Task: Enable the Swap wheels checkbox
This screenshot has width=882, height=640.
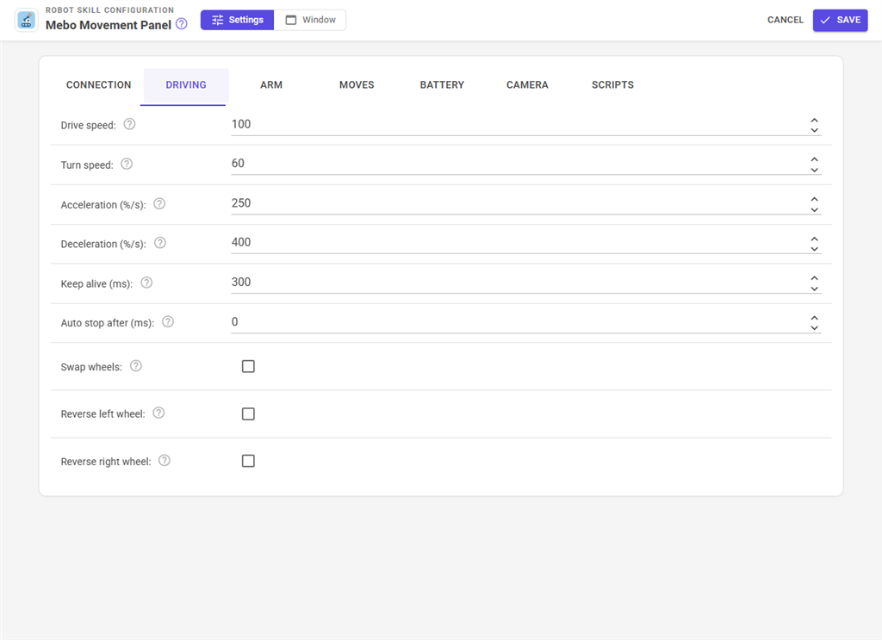Action: [248, 367]
